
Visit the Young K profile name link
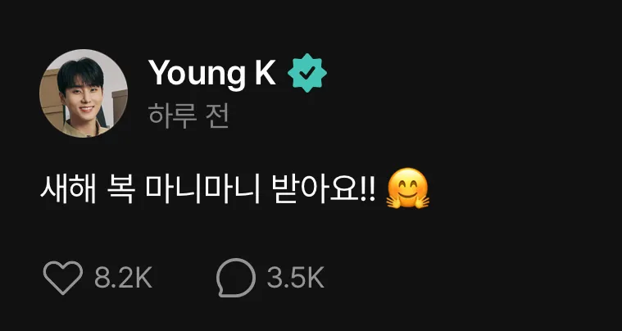pyautogui.click(x=211, y=74)
